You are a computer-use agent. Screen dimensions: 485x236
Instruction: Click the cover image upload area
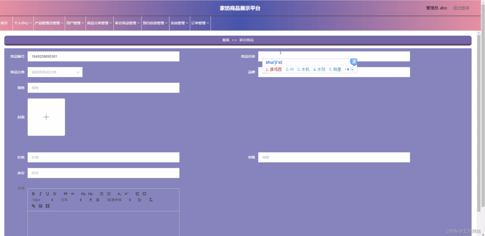click(46, 117)
